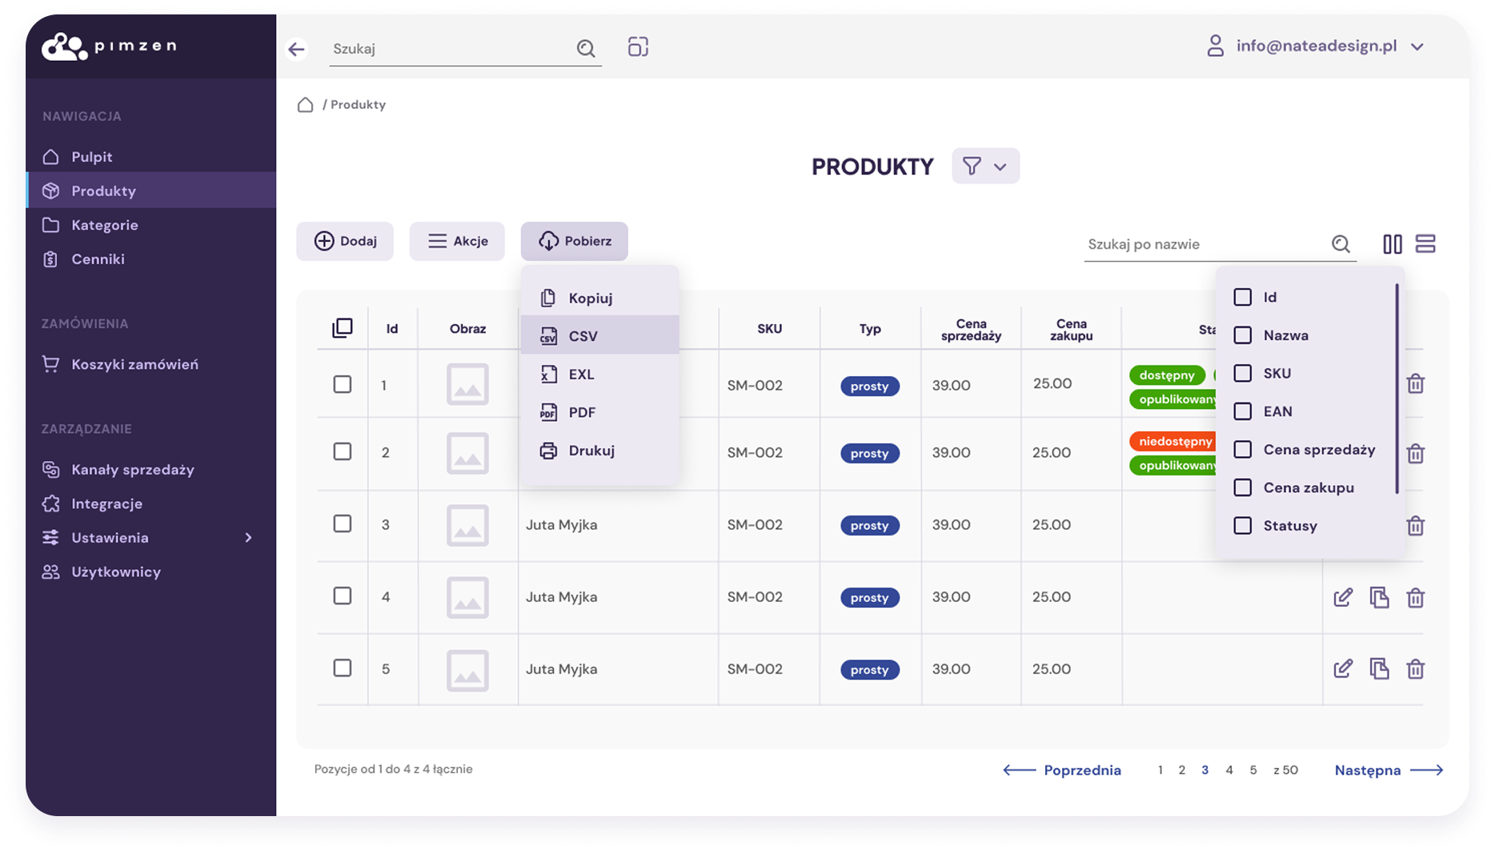The width and height of the screenshot is (1495, 853).
Task: Click the Dodaj button
Action: (x=345, y=241)
